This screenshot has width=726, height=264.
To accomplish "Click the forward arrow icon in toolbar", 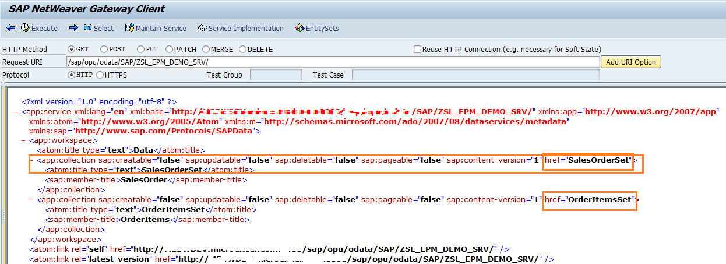I will [x=73, y=28].
